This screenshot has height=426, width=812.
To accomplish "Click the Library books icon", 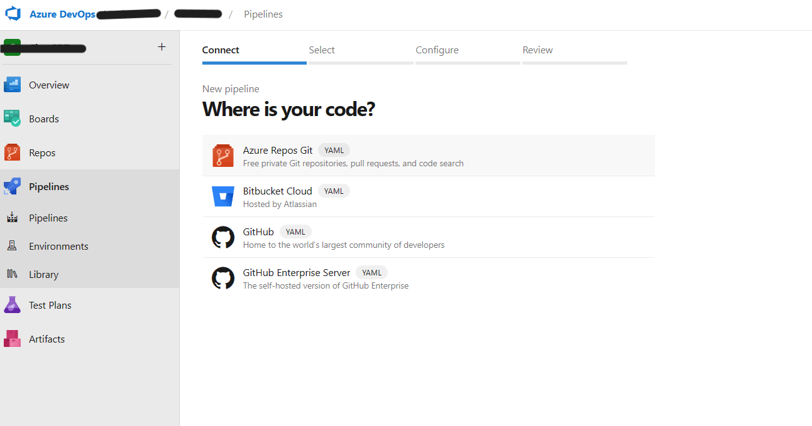I will pos(13,274).
